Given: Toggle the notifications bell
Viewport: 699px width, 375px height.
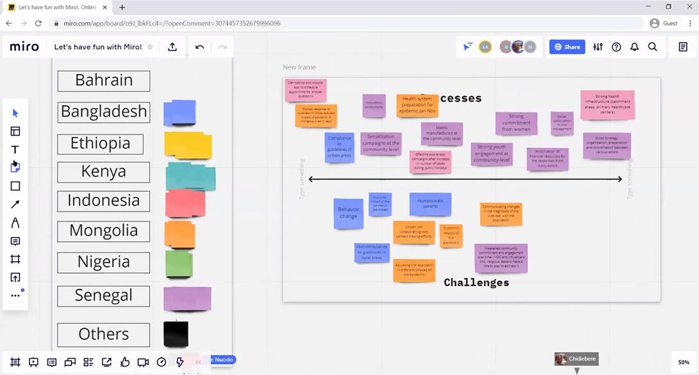Looking at the screenshot, I should pos(634,46).
